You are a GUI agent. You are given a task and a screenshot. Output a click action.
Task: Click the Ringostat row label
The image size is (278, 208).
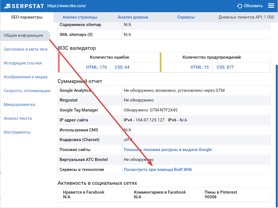point(69,100)
